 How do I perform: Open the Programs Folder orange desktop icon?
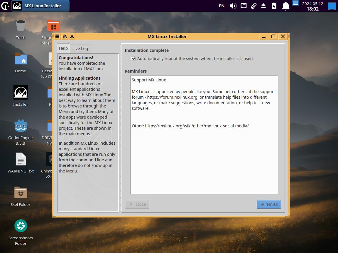53,26
